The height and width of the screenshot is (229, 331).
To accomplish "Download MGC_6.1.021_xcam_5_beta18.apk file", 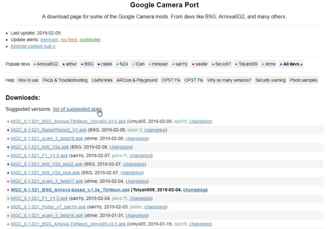I will tap(47, 138).
